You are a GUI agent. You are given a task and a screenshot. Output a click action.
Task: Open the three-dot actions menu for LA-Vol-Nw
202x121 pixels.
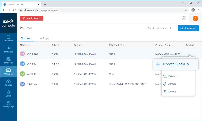click(x=190, y=54)
